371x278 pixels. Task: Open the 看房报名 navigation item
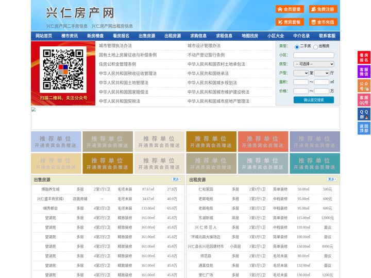(x=121, y=36)
